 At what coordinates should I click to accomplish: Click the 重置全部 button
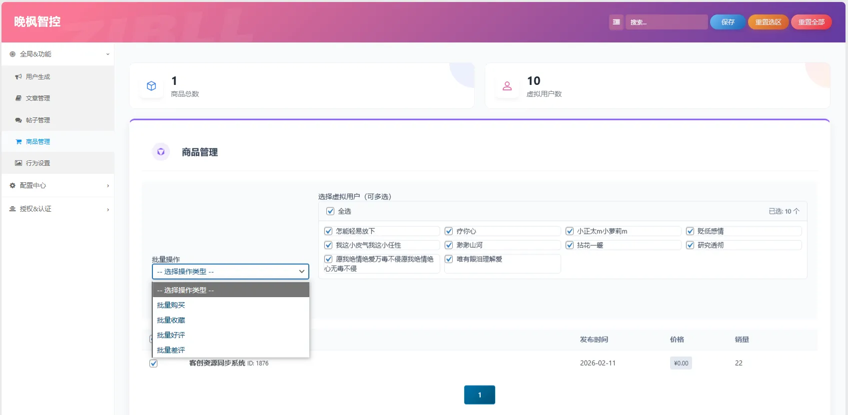pos(811,22)
